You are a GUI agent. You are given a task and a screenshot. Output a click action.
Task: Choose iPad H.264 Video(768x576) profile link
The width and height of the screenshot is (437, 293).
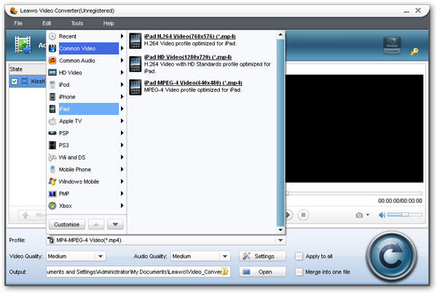(190, 36)
